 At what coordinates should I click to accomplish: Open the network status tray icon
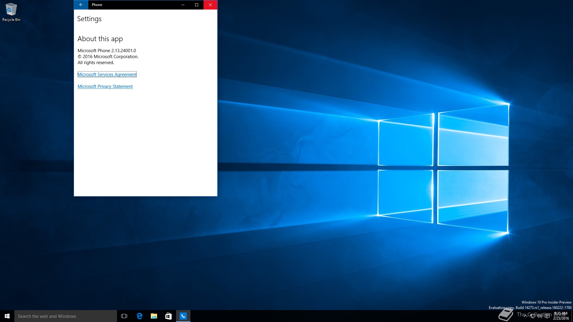pyautogui.click(x=532, y=316)
